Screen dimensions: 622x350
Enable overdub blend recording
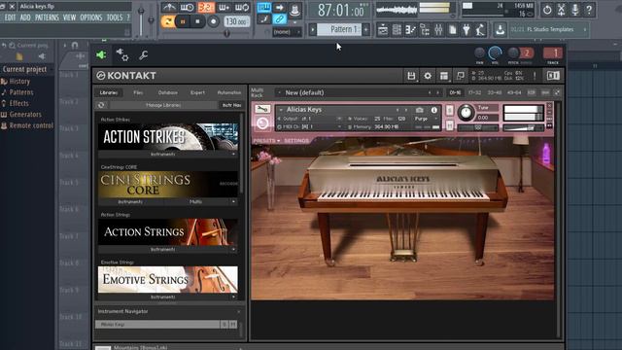[x=225, y=7]
